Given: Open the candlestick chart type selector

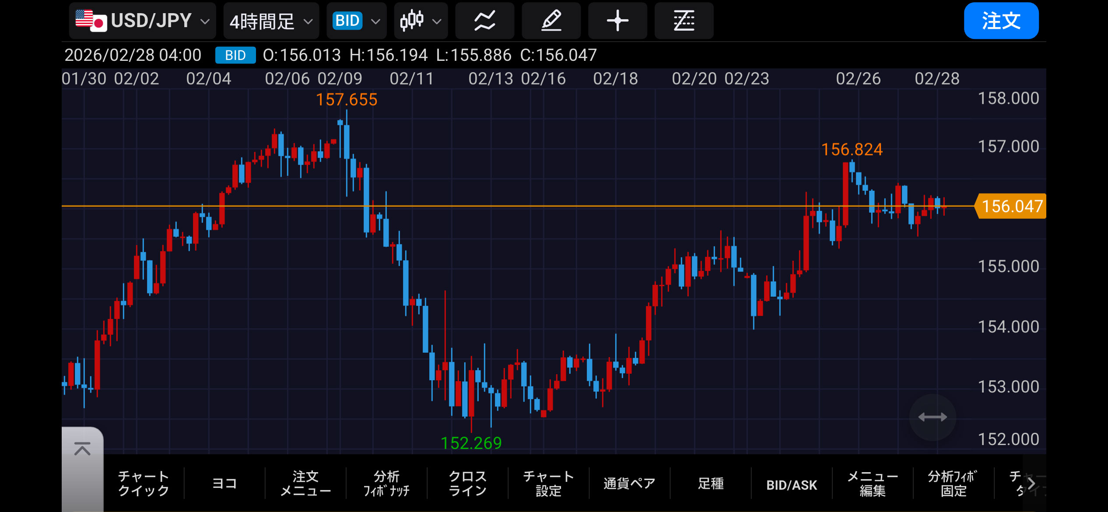Looking at the screenshot, I should tap(421, 21).
